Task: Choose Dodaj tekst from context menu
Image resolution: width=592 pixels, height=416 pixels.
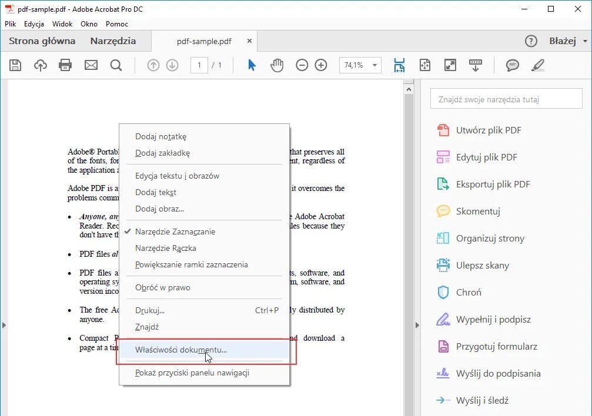Action: pyautogui.click(x=204, y=192)
